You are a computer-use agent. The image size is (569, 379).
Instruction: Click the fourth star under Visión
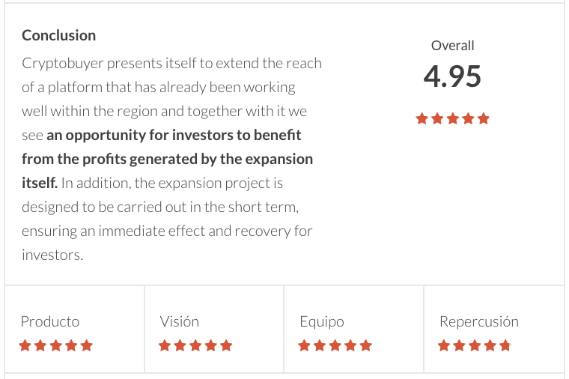(211, 345)
